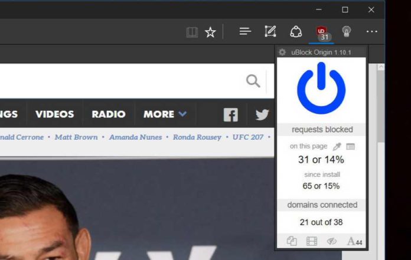The width and height of the screenshot is (411, 260).
Task: Open the Twitter bird icon link
Action: pyautogui.click(x=262, y=114)
